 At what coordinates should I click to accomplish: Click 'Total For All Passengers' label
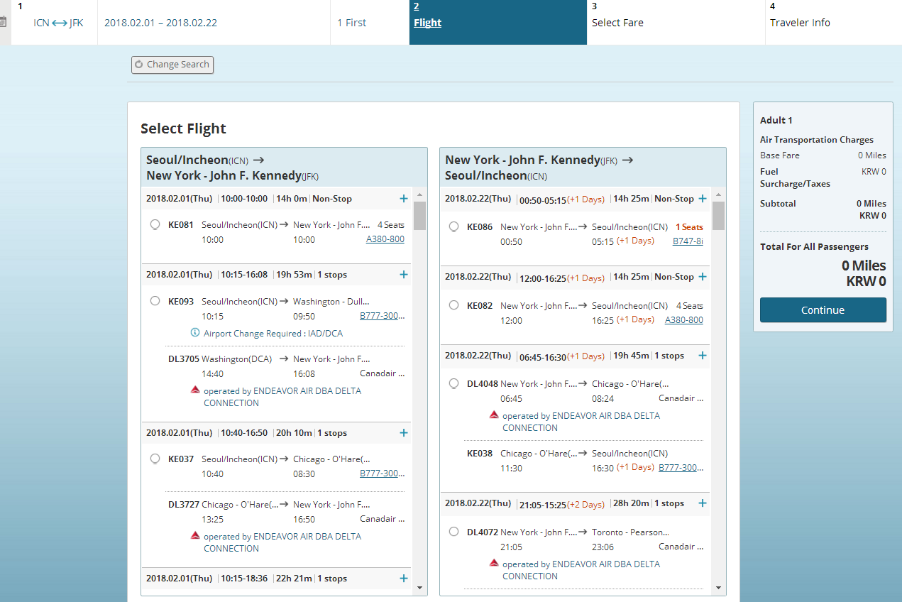[814, 247]
